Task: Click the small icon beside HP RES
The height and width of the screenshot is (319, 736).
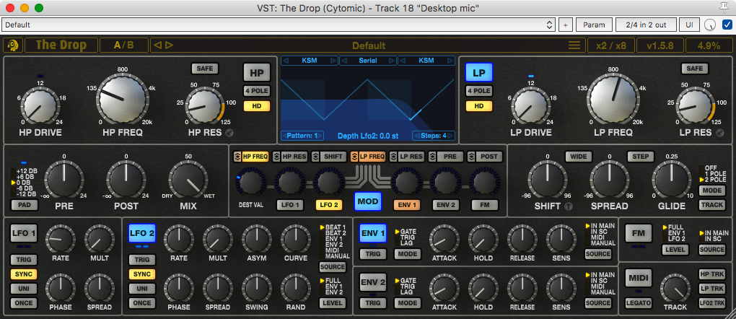Action: [230, 133]
